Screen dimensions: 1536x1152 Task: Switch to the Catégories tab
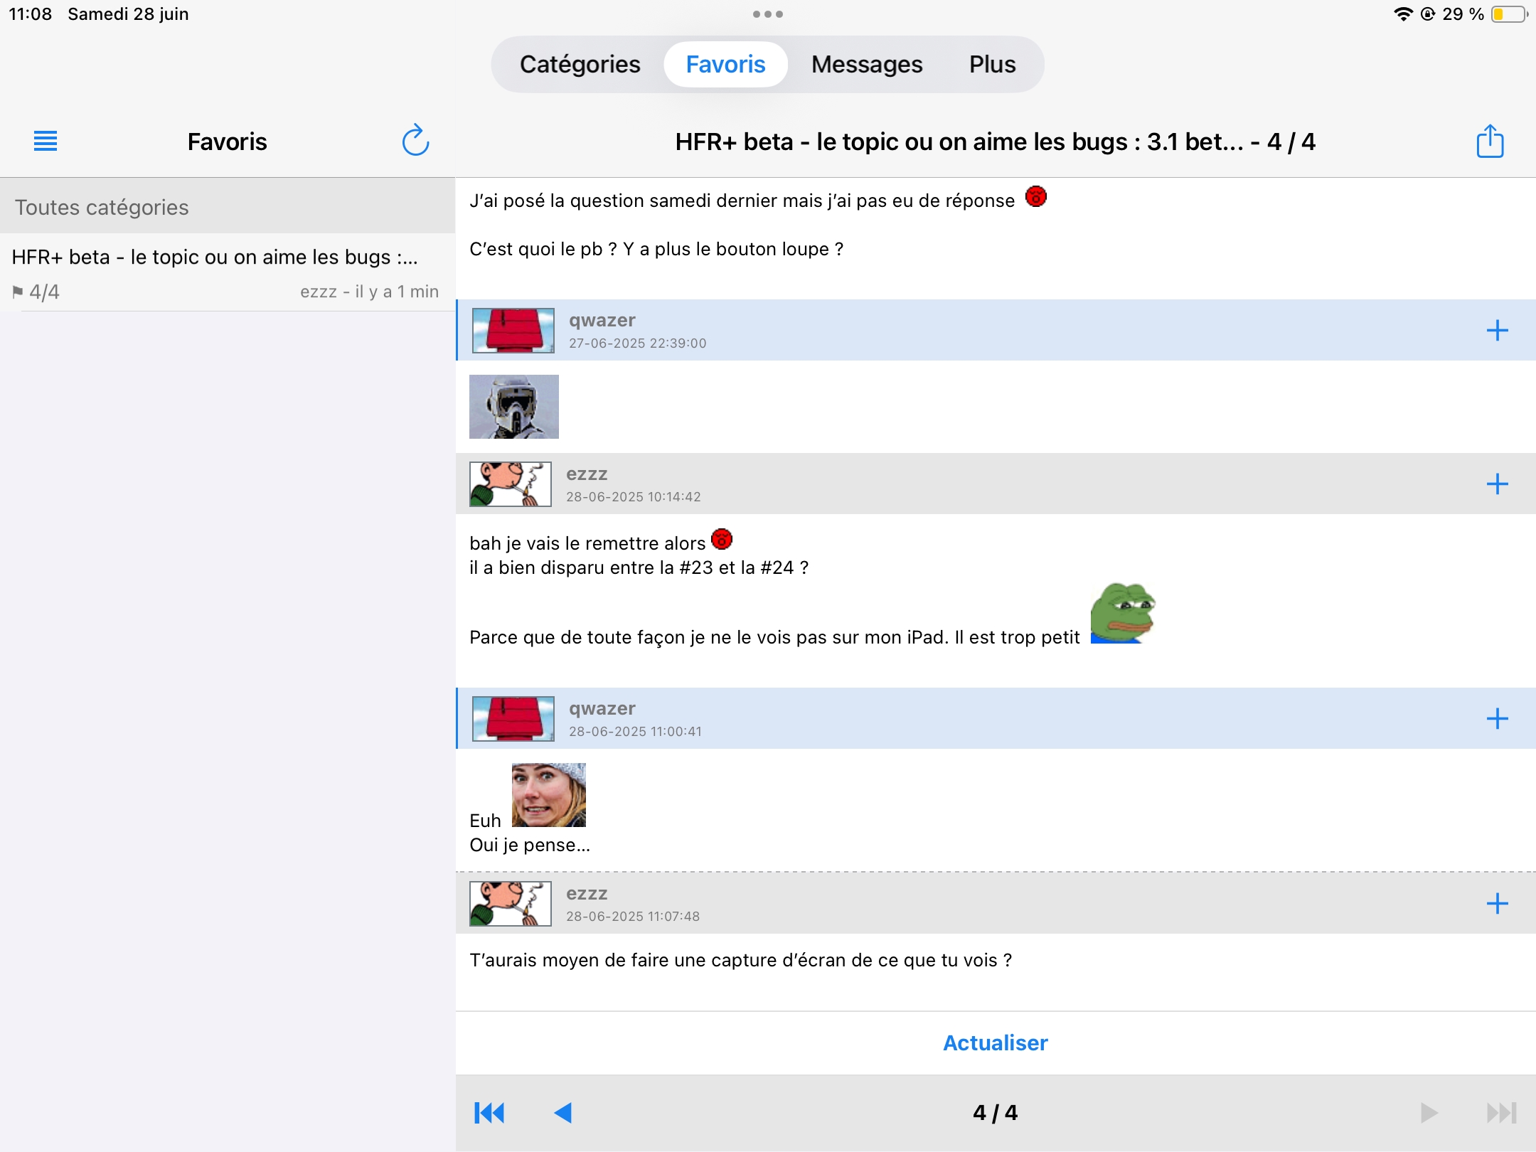pos(580,64)
